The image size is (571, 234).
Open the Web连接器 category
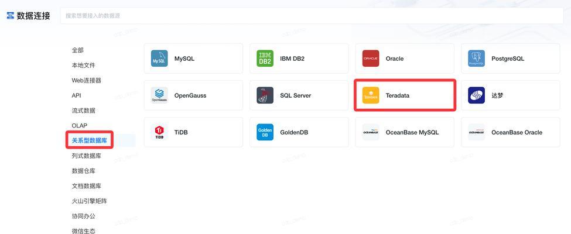[x=86, y=80]
